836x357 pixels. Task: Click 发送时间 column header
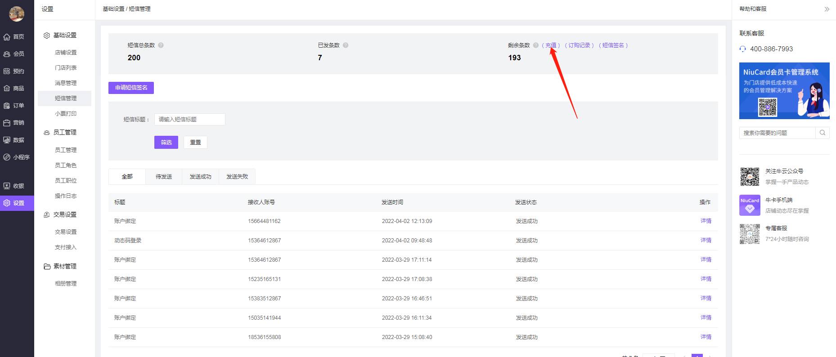[392, 202]
